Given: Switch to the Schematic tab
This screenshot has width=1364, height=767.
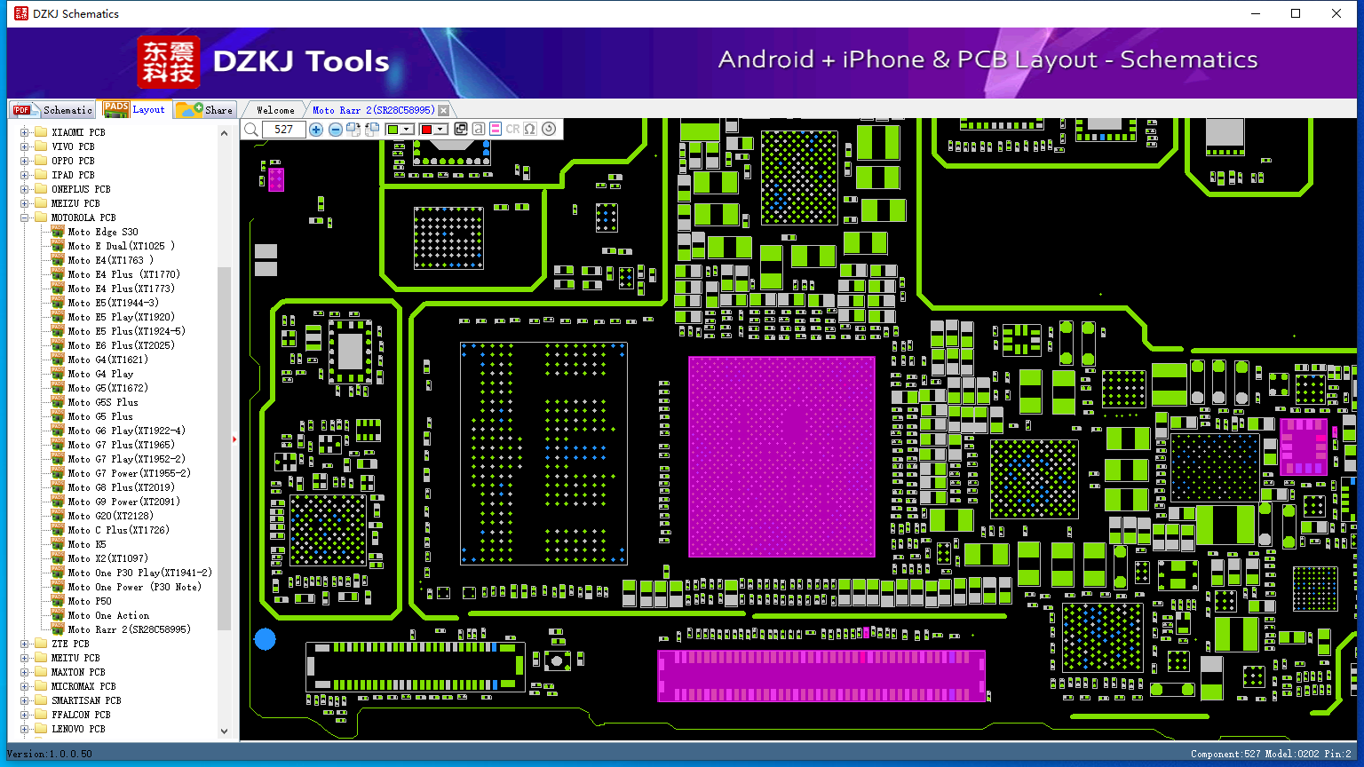Looking at the screenshot, I should 52,110.
